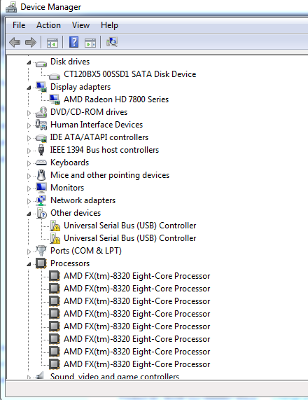This screenshot has height=400, width=308.
Task: Expand the DVD/CD-ROM drives node
Action: pos(29,113)
